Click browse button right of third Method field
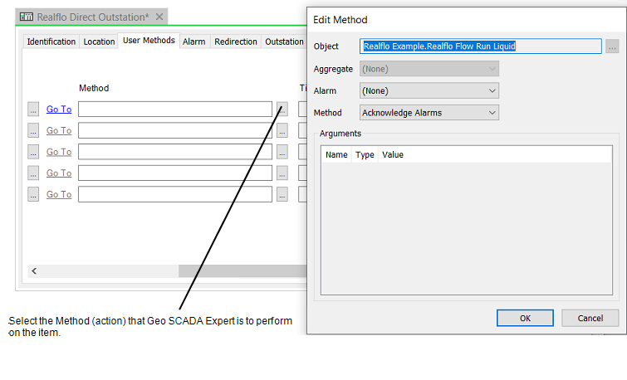627x380 pixels. point(282,152)
